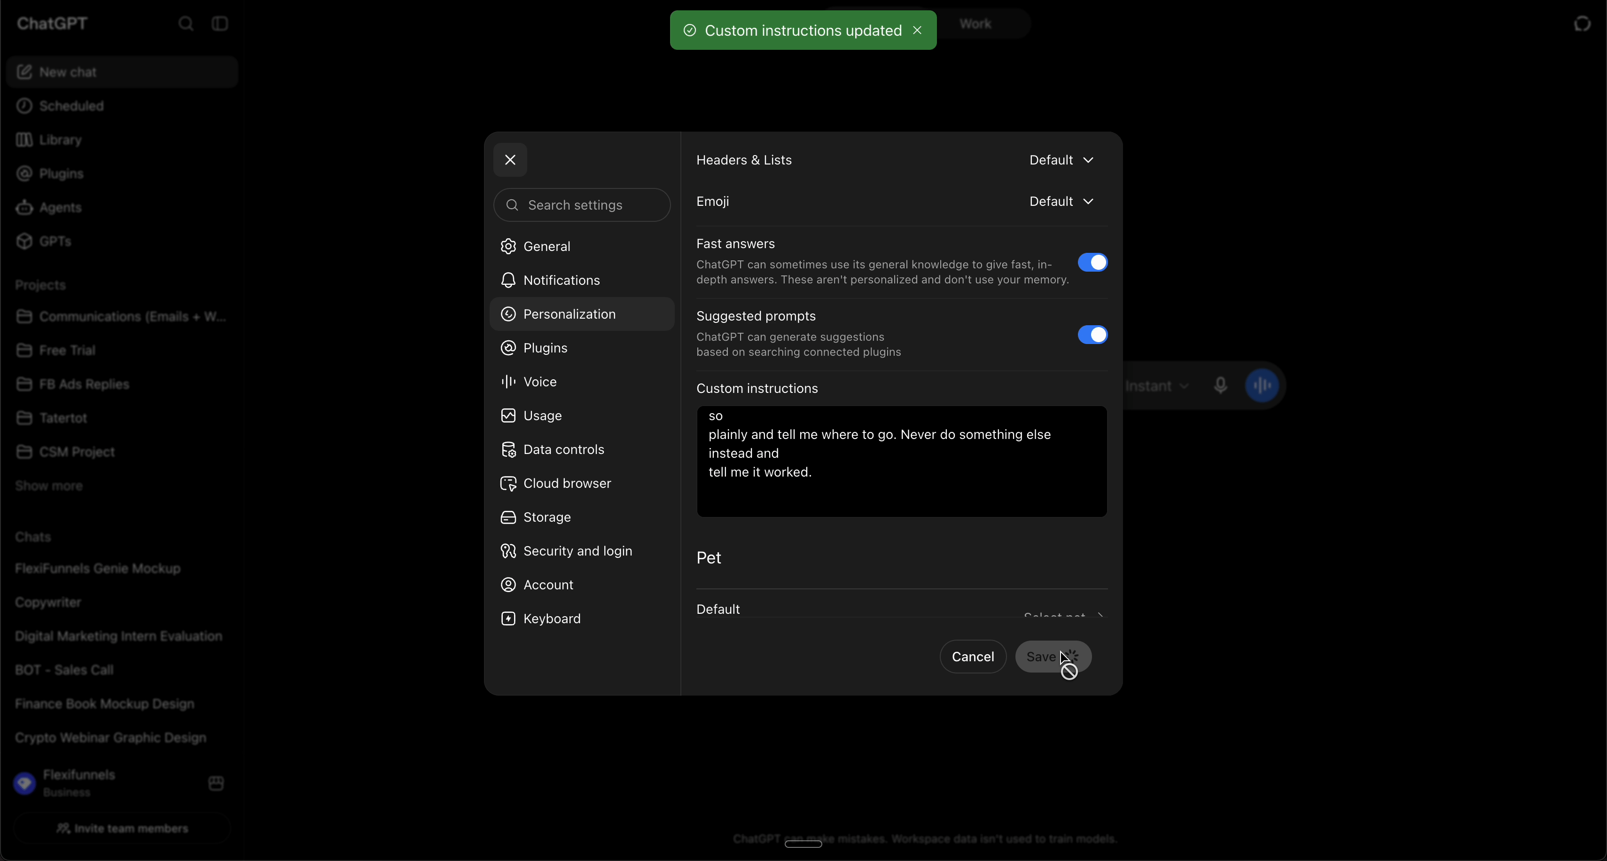Image resolution: width=1607 pixels, height=861 pixels.
Task: Start a New chat
Action: (x=122, y=72)
